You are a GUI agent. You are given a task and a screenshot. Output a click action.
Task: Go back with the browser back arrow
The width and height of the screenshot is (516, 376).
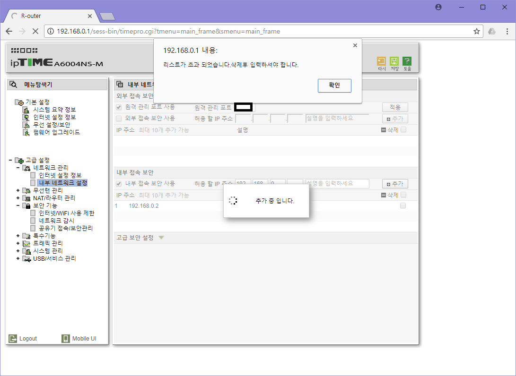point(9,31)
